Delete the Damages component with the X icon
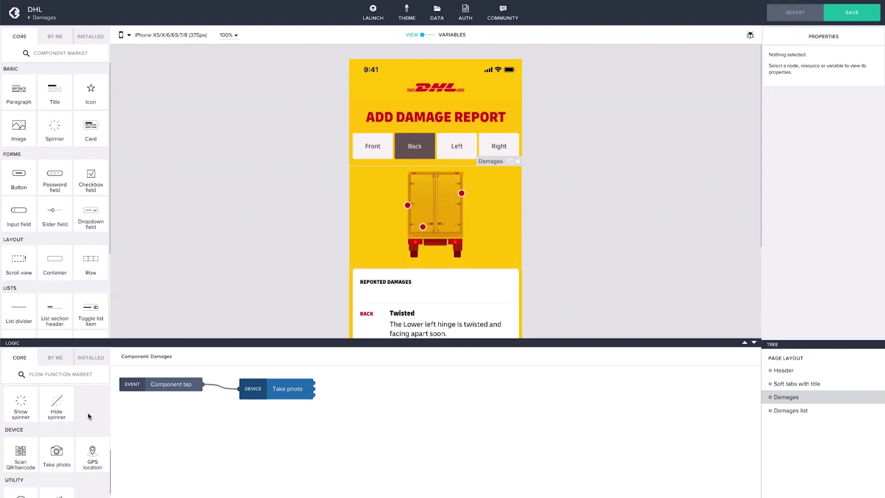 coord(518,162)
